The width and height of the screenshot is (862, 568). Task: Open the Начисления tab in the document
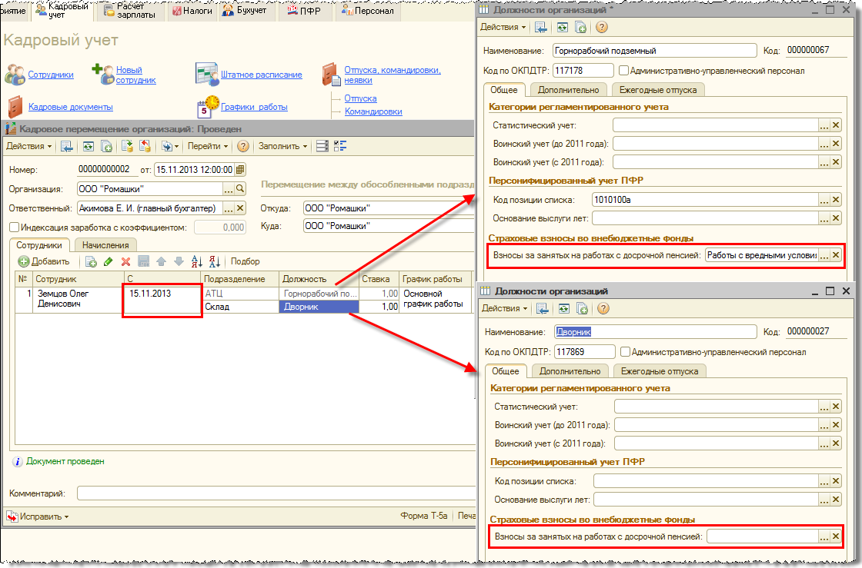105,245
